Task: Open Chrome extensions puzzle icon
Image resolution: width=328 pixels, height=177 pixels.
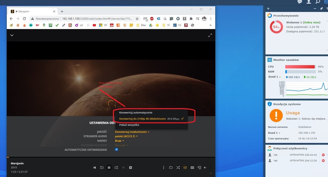Action: pos(191,19)
